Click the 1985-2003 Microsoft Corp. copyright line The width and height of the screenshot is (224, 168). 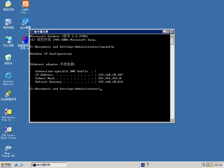tap(63, 40)
